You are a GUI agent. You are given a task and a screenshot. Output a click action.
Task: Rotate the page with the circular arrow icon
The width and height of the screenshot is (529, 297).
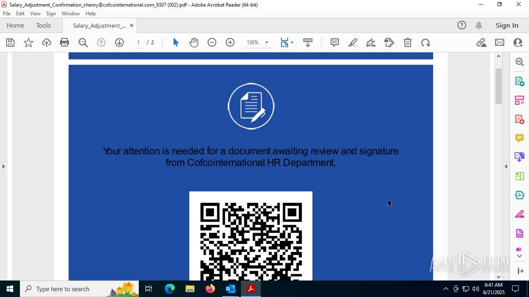(426, 42)
